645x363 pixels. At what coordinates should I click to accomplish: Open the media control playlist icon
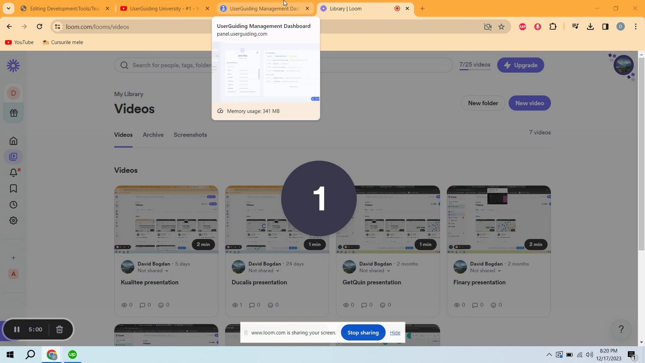click(575, 27)
